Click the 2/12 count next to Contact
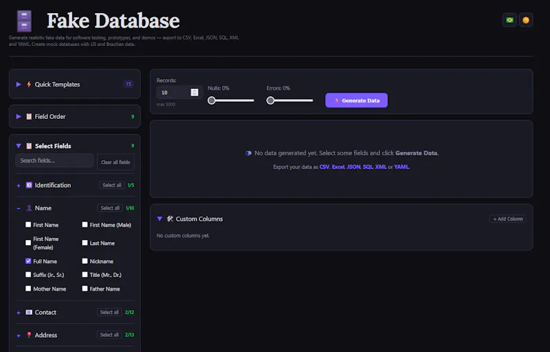 coord(129,312)
